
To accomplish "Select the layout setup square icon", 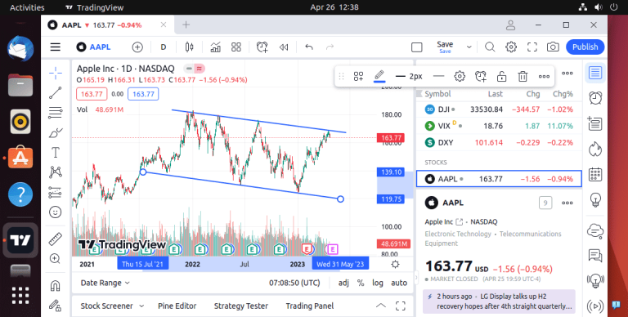I will point(416,47).
